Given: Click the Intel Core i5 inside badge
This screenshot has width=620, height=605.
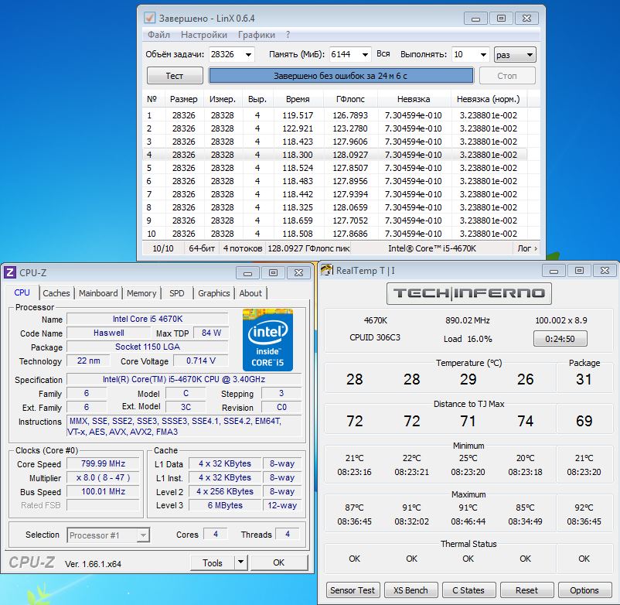Looking at the screenshot, I should tap(267, 340).
